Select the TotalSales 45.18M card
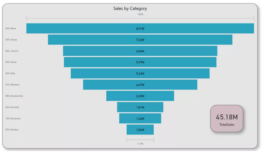This screenshot has width=262, height=152. pos(227,119)
